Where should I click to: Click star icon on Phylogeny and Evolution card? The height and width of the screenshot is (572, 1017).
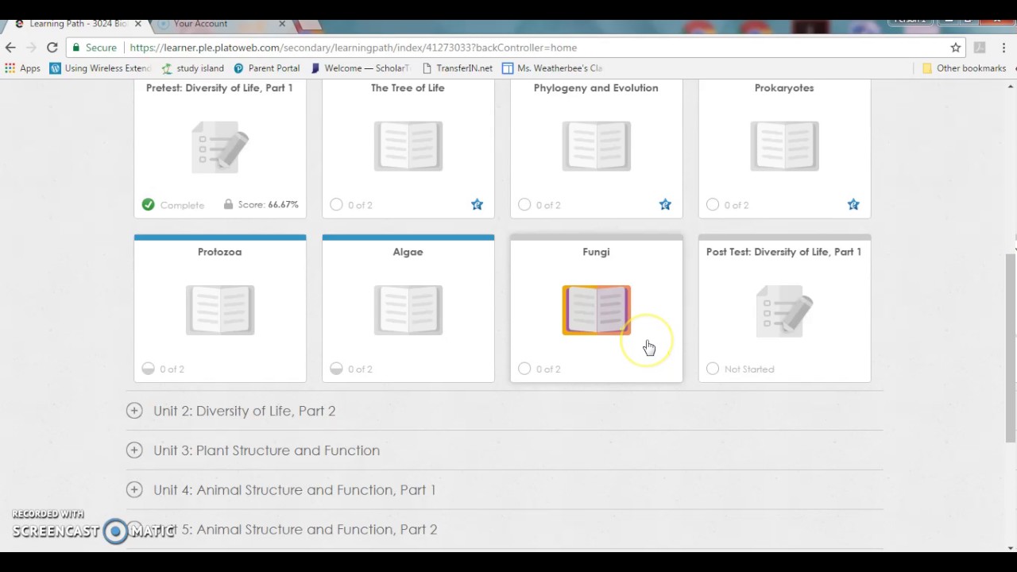pos(665,204)
